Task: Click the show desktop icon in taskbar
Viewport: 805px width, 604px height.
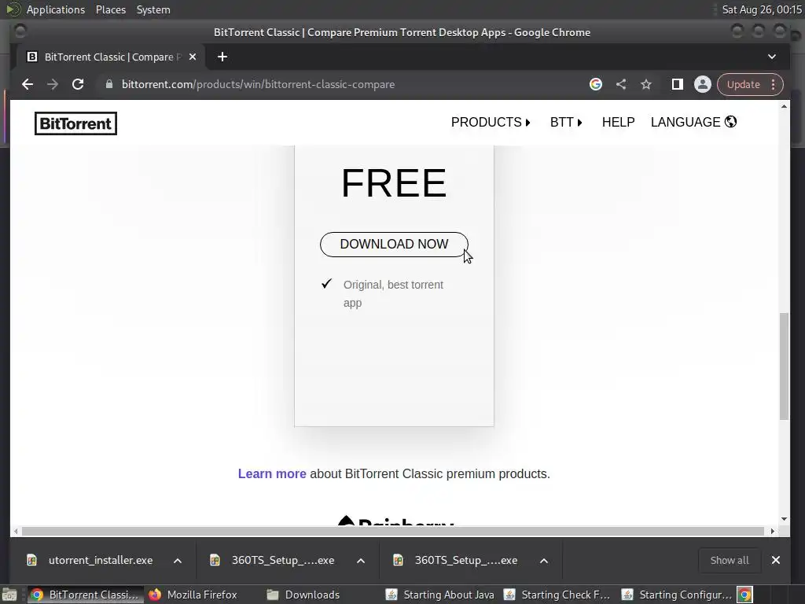Action: (9, 595)
